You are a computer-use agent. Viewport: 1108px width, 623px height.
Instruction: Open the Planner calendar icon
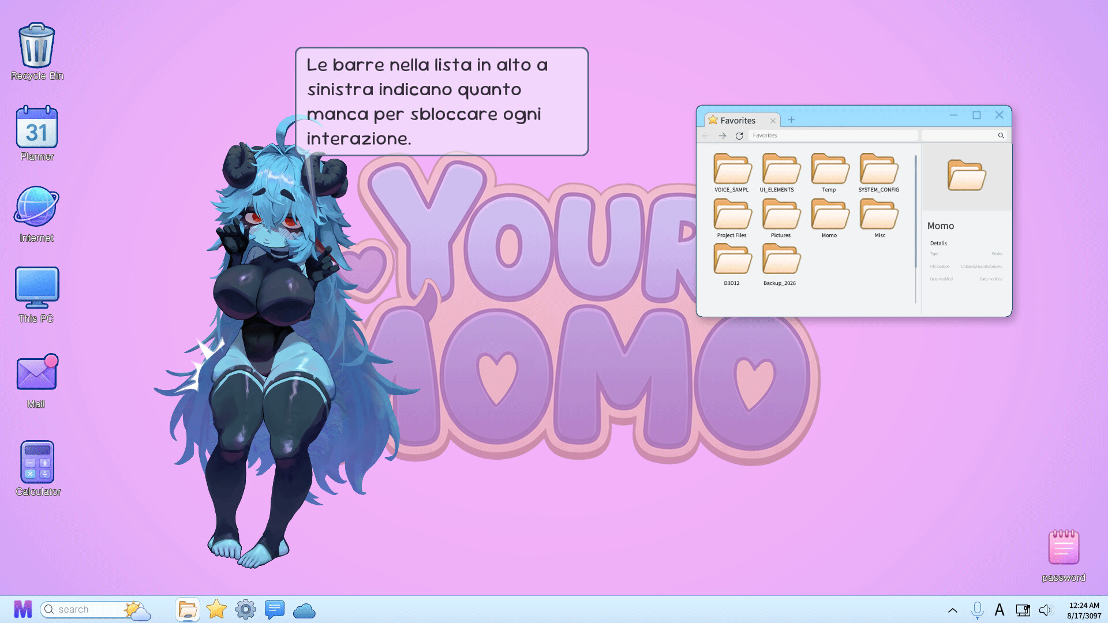coord(37,133)
